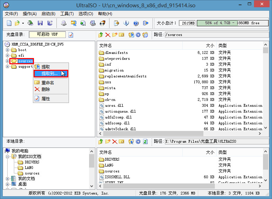Open the dropdown arrow beside the Open icon
The width and height of the screenshot is (272, 199).
coord(23,23)
